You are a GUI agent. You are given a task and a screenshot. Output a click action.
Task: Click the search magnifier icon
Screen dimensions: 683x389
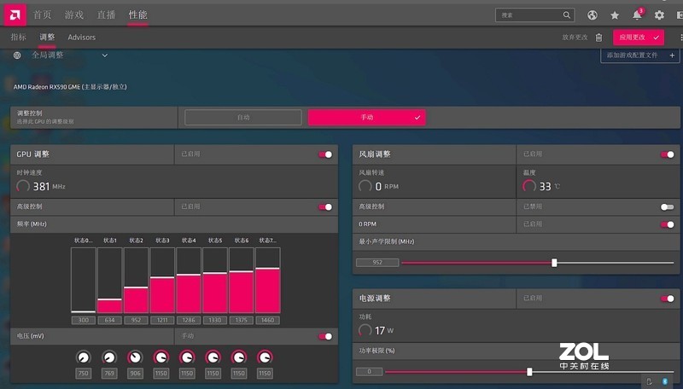coord(566,15)
